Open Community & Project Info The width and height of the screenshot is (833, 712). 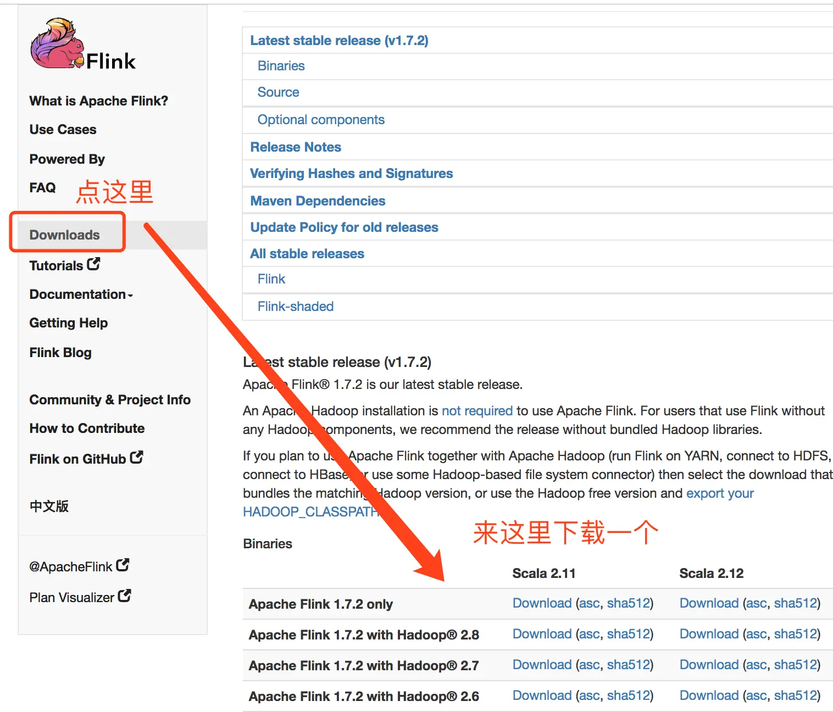[x=110, y=400]
